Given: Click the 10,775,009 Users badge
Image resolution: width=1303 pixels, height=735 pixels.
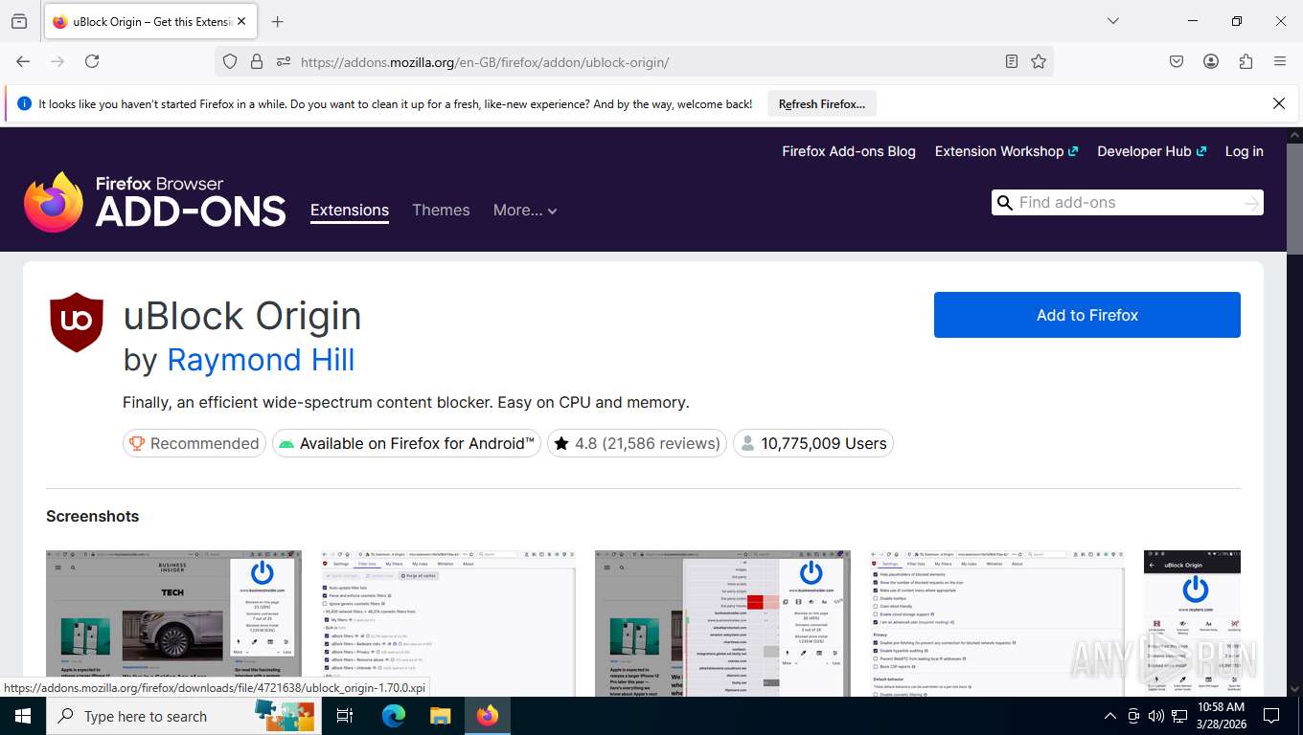Looking at the screenshot, I should [813, 443].
